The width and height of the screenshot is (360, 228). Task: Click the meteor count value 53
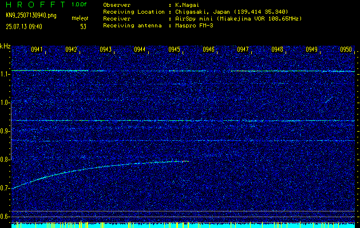[83, 27]
